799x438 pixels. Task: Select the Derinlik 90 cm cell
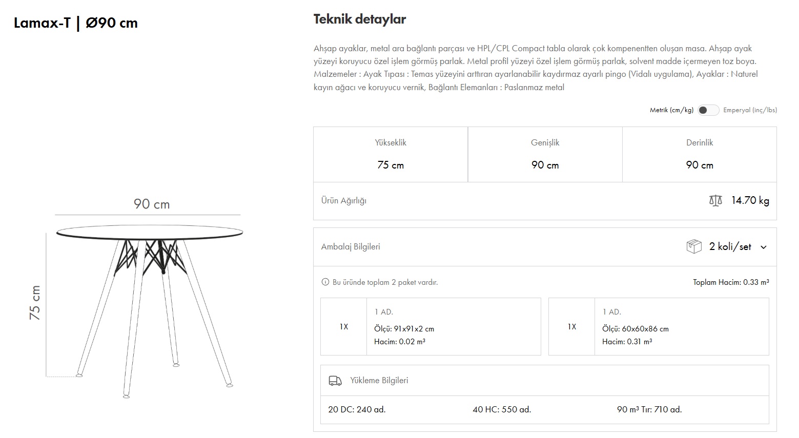coord(699,154)
